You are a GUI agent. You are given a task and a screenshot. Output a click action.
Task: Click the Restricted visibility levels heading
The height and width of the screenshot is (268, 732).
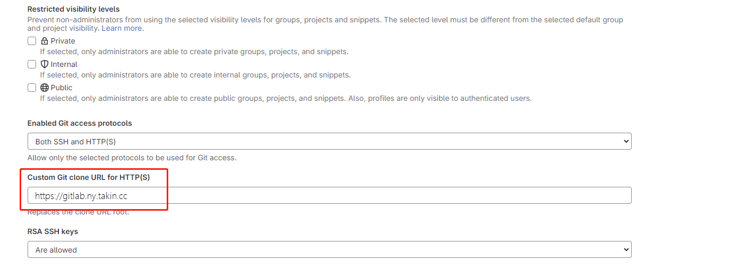click(73, 9)
